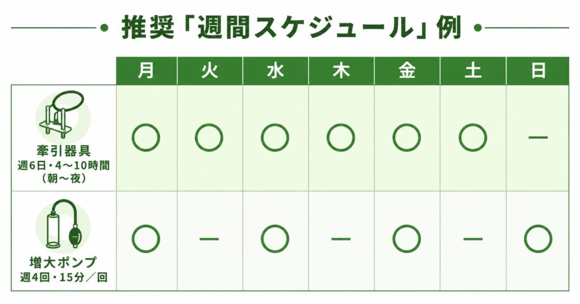The height and width of the screenshot is (304, 580).
Task: Click the Tuesday dash in pump row
Action: [209, 238]
